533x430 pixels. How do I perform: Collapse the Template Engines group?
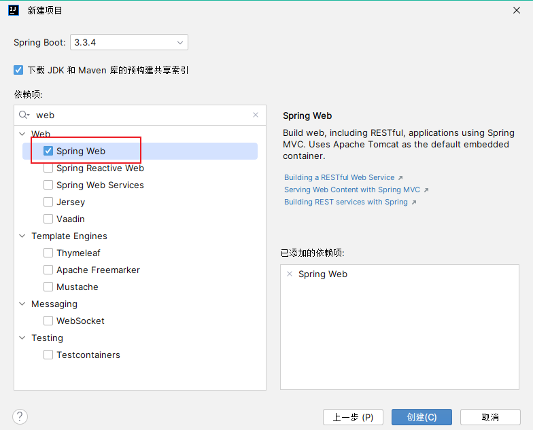[22, 236]
